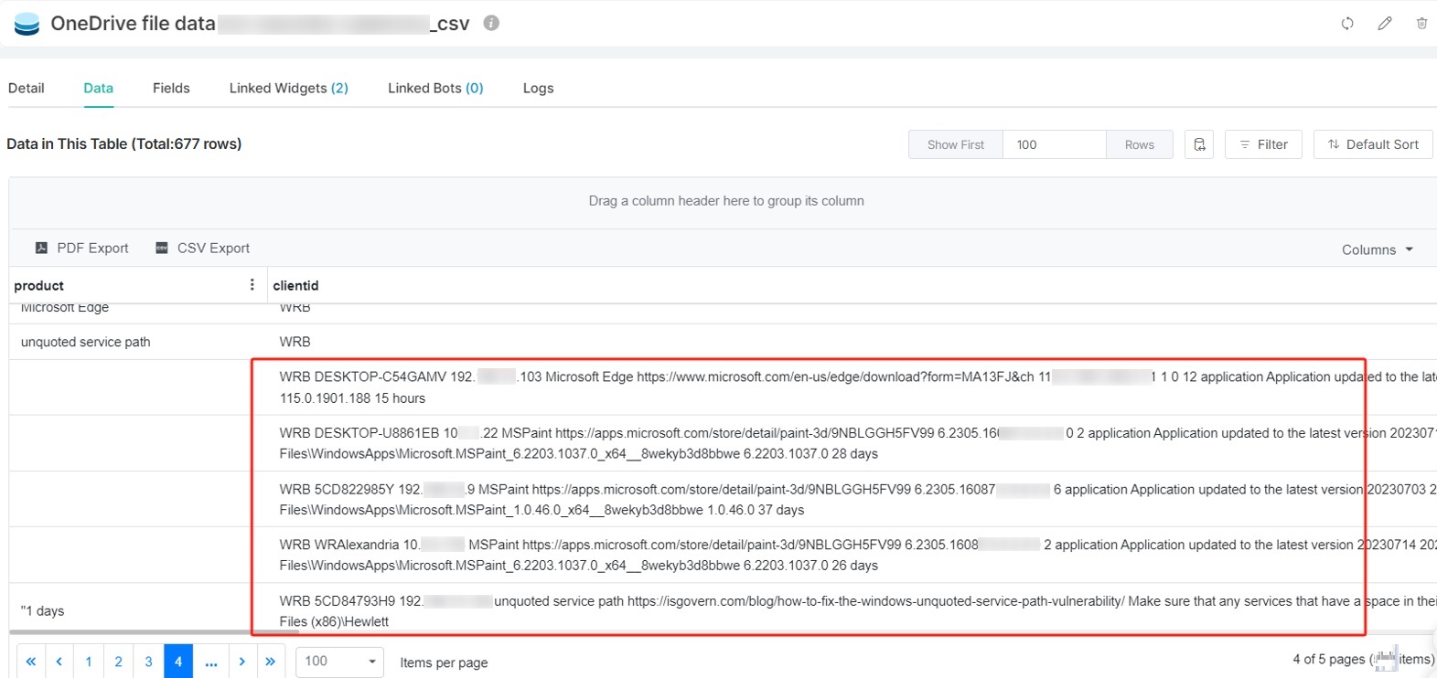Viewport: 1437px width, 678px height.
Task: Show more pages via ellipsis button
Action: click(211, 661)
